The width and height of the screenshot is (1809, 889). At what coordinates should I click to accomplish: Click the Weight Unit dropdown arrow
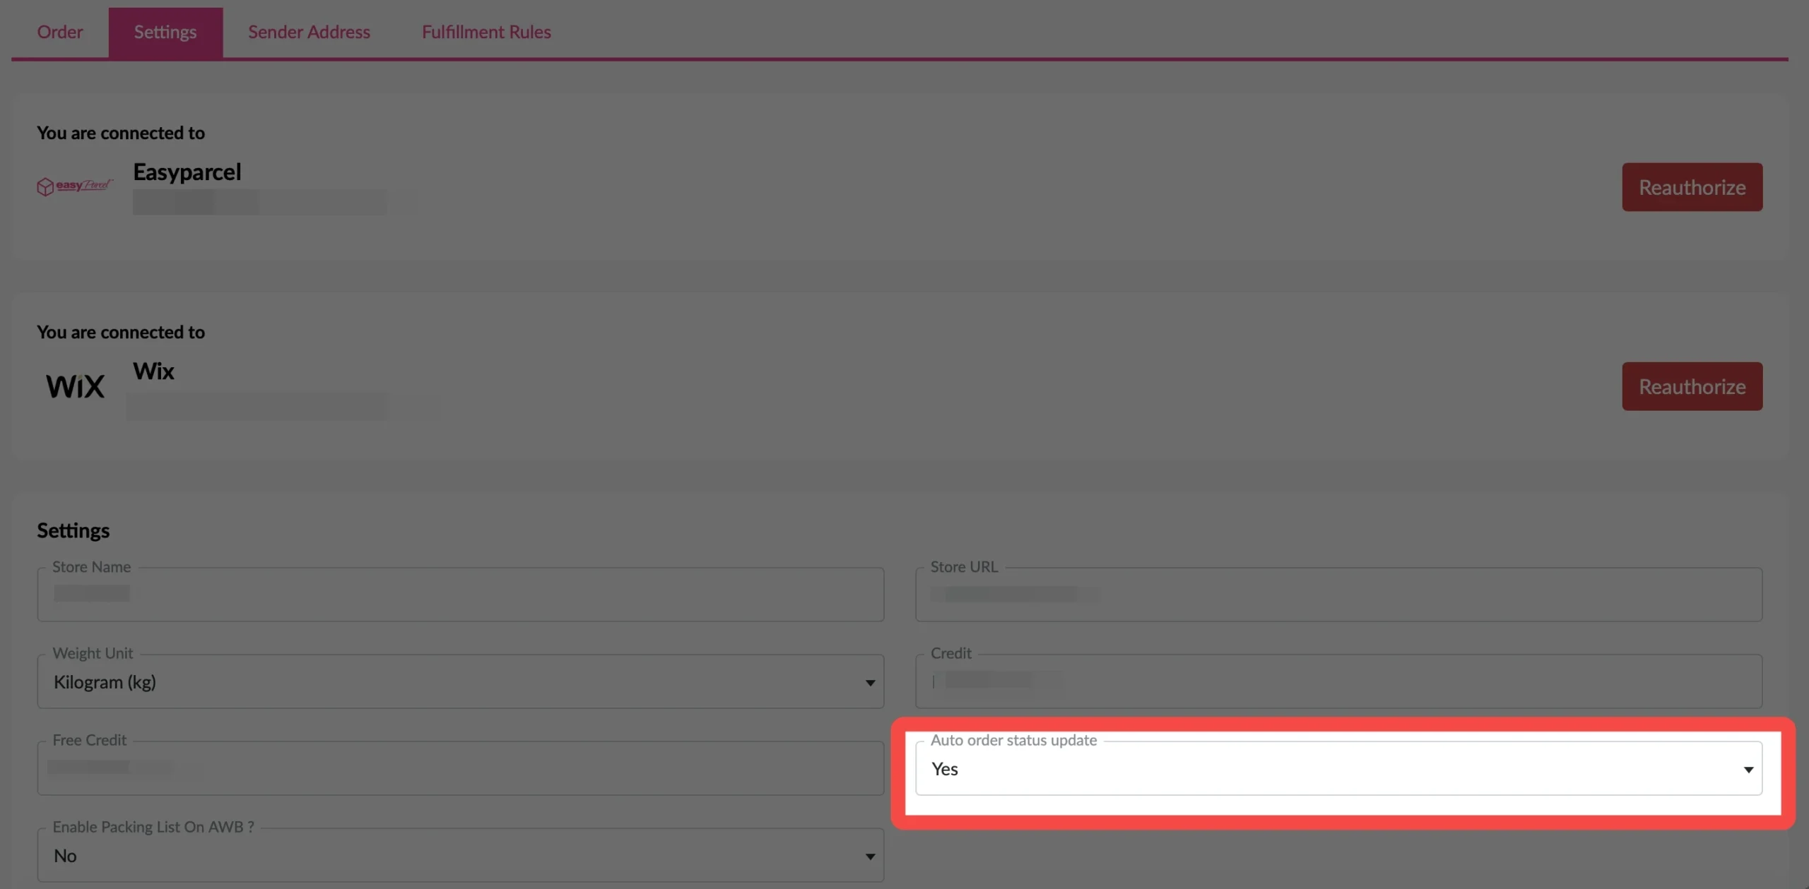click(870, 683)
